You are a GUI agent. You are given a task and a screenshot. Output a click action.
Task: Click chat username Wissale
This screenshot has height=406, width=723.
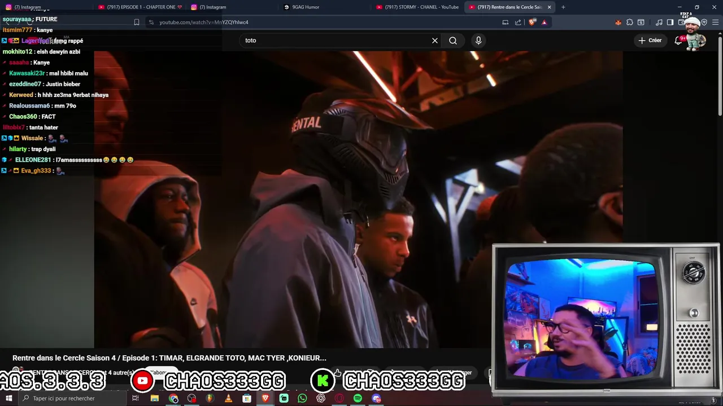click(x=32, y=139)
